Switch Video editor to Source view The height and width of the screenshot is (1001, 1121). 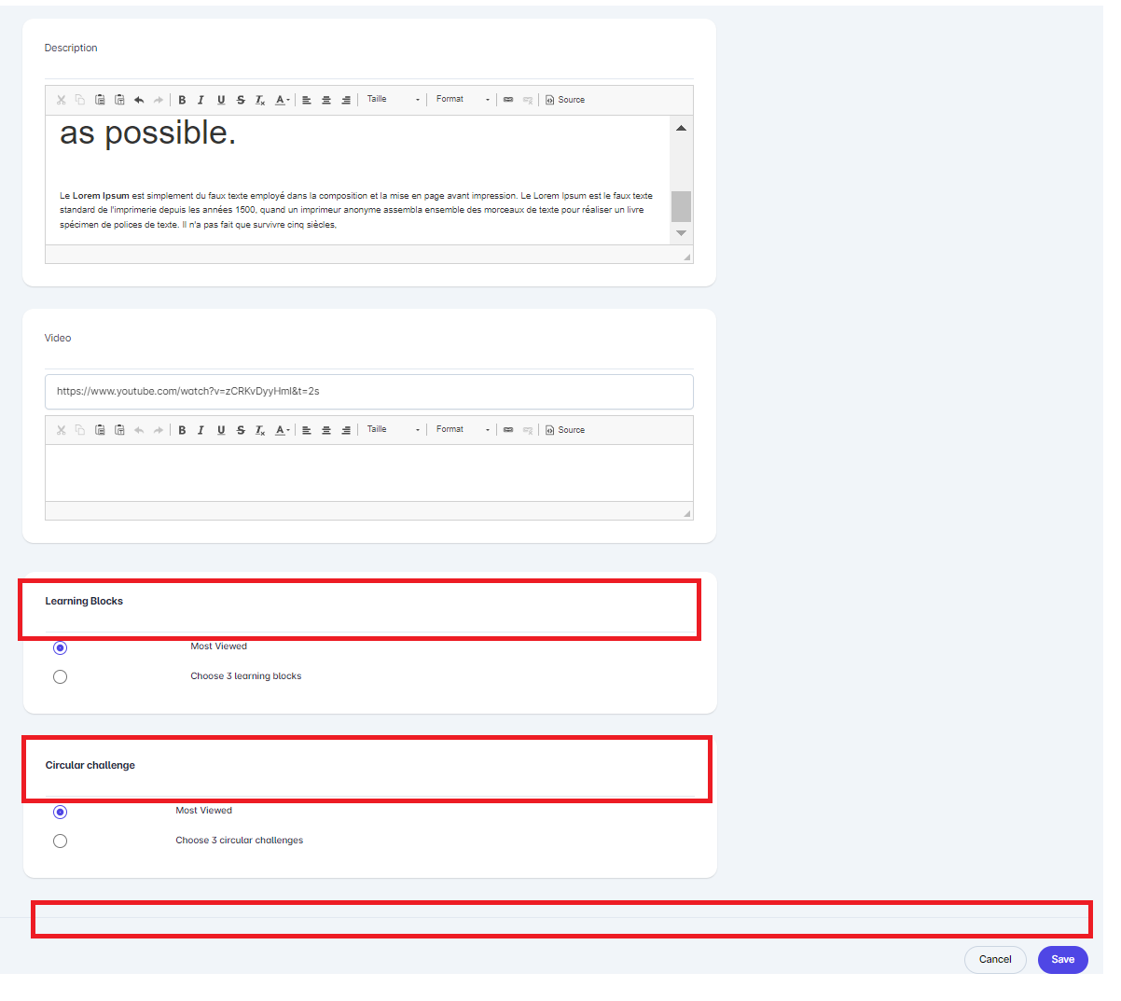565,430
